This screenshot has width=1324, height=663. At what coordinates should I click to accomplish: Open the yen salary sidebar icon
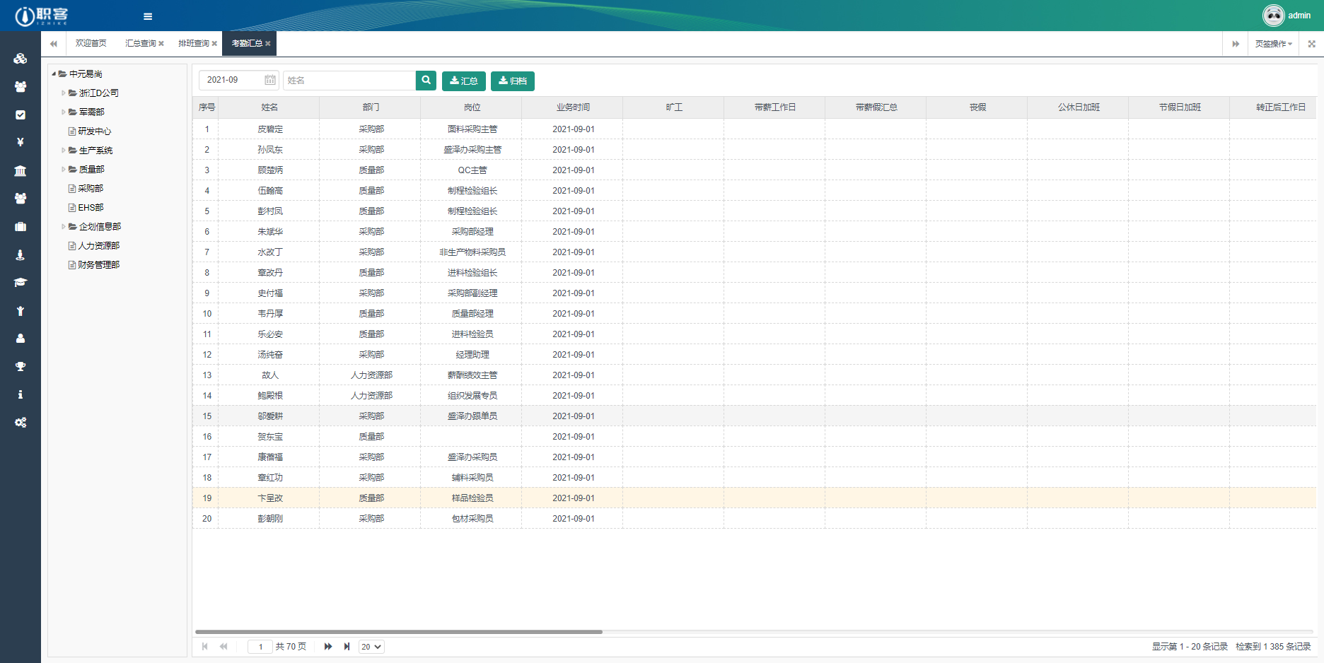click(21, 142)
